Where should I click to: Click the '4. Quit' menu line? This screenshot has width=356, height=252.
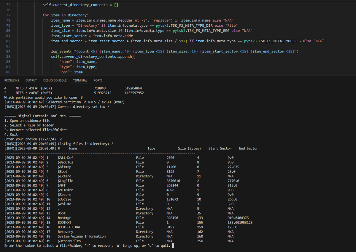coord(11,134)
